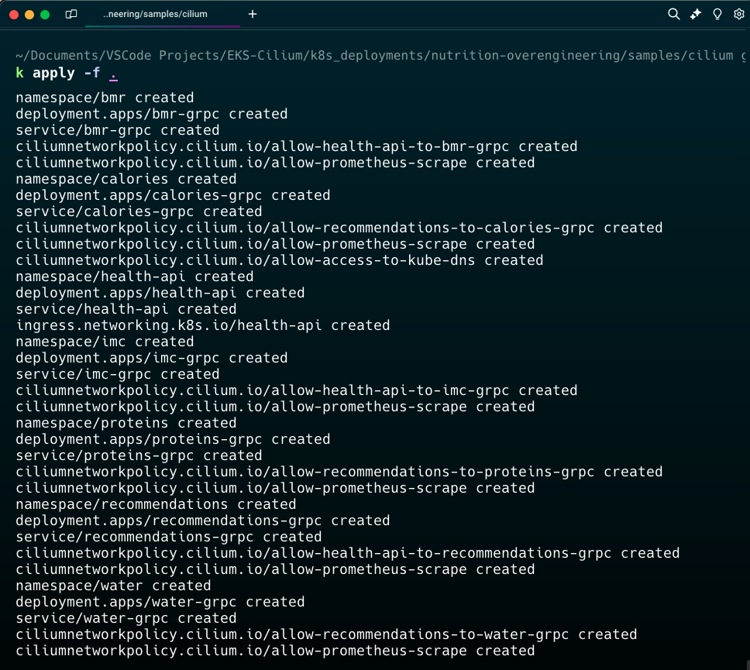750x670 pixels.
Task: Click 'deployment.apps/recommendations-grpc created' line
Action: tap(203, 521)
